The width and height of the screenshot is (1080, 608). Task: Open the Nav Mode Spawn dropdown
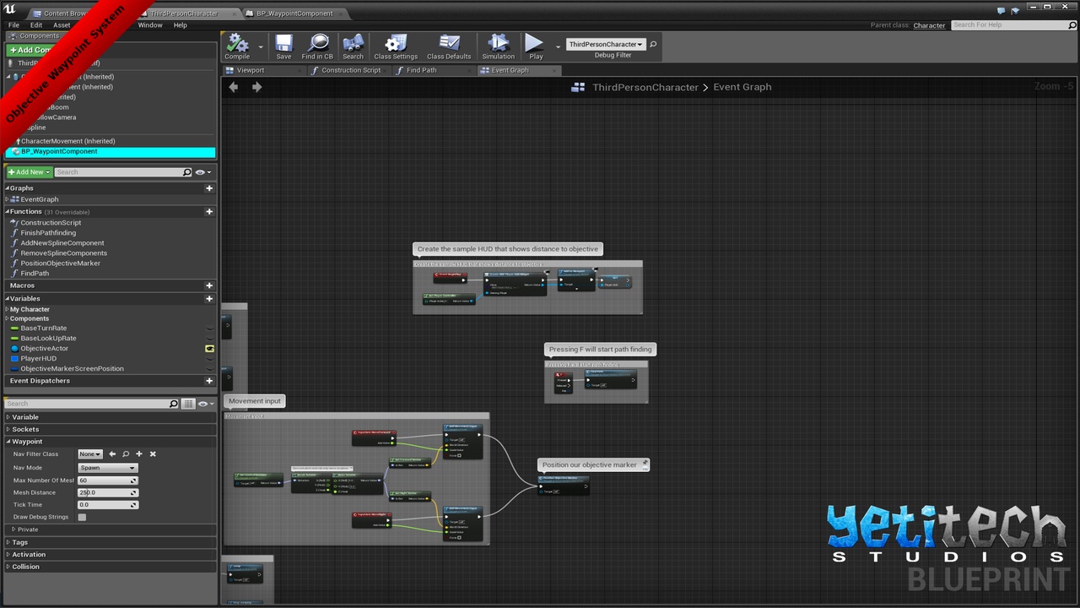click(x=107, y=468)
